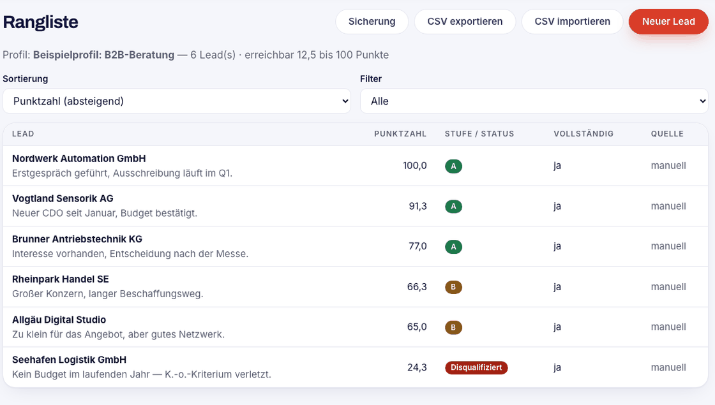This screenshot has height=405, width=715.
Task: Open the Sicherung backup dialog
Action: point(372,22)
